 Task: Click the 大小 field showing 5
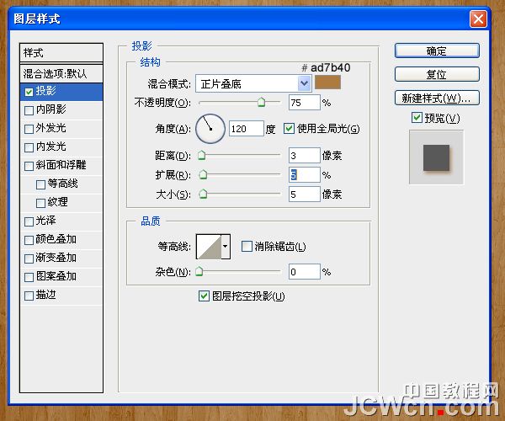305,195
